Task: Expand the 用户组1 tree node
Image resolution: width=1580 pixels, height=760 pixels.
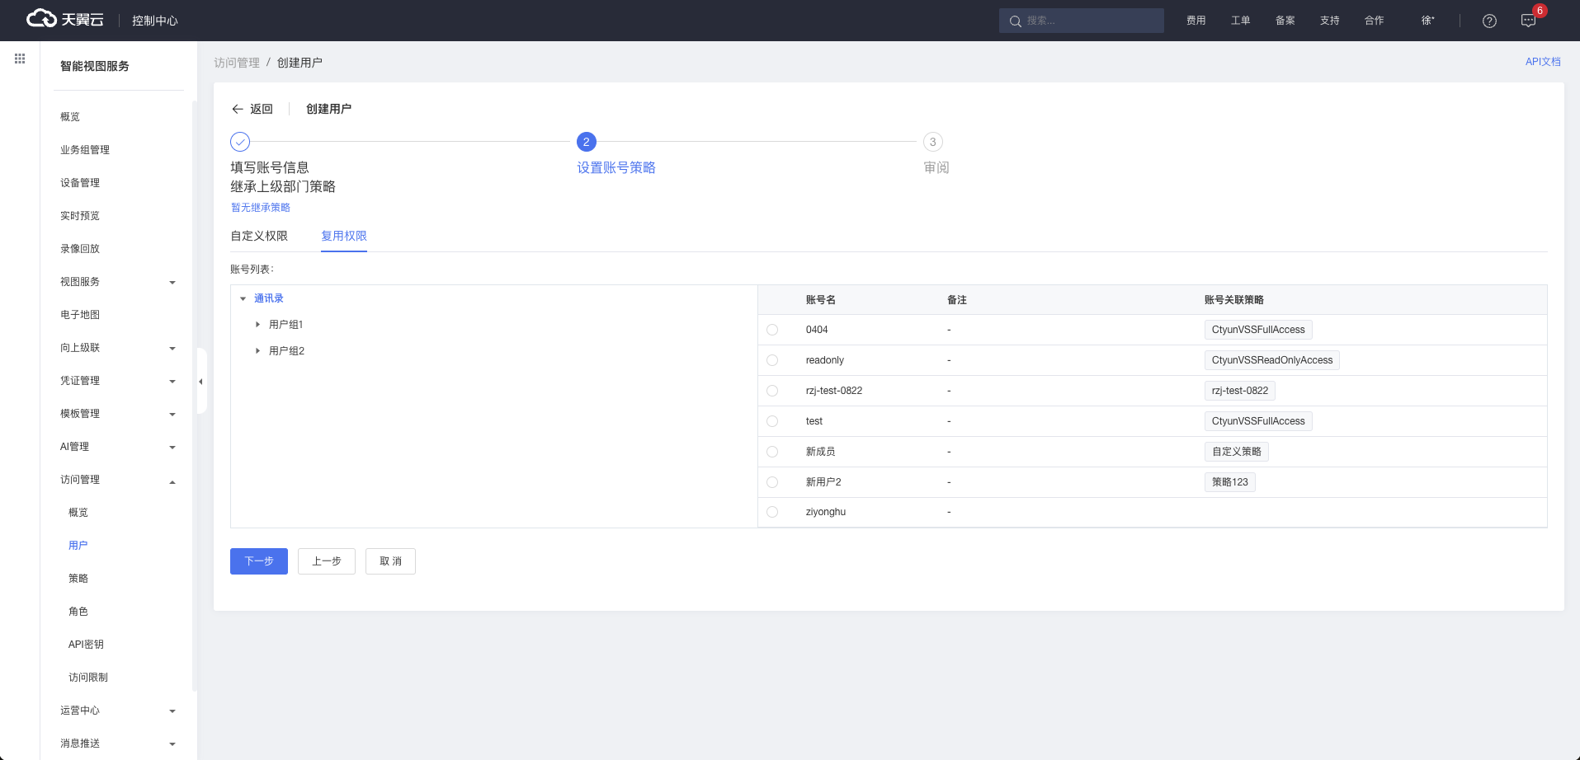Action: pos(257,325)
